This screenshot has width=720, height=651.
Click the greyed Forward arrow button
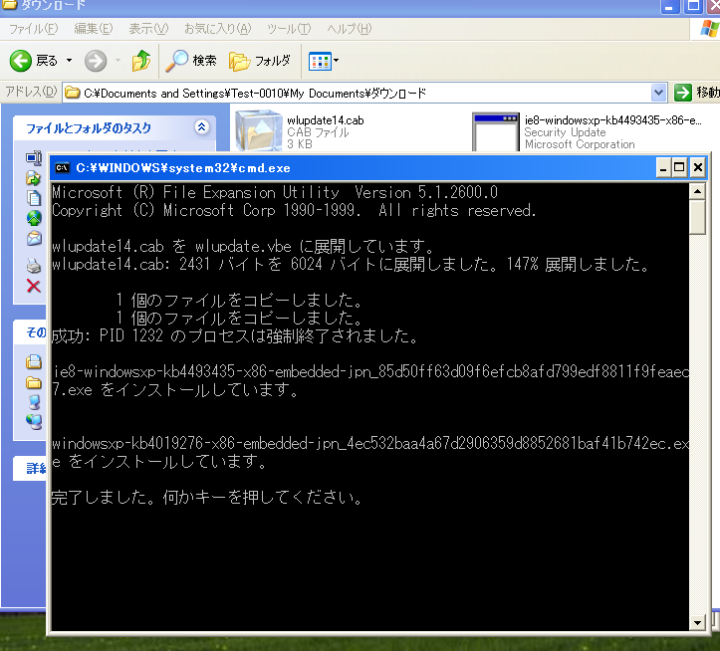pyautogui.click(x=96, y=61)
